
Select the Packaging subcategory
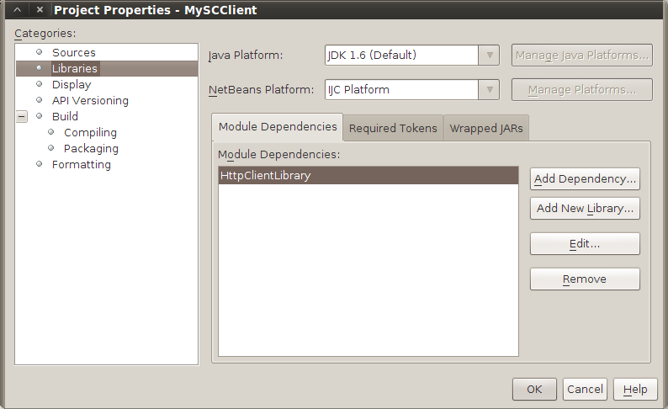(x=91, y=148)
